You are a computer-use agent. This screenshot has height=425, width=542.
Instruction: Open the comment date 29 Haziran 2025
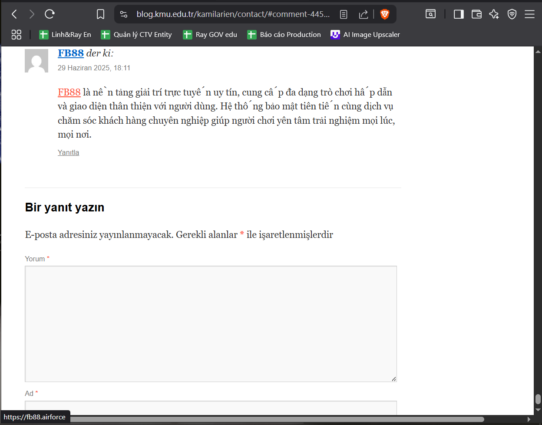pyautogui.click(x=94, y=68)
